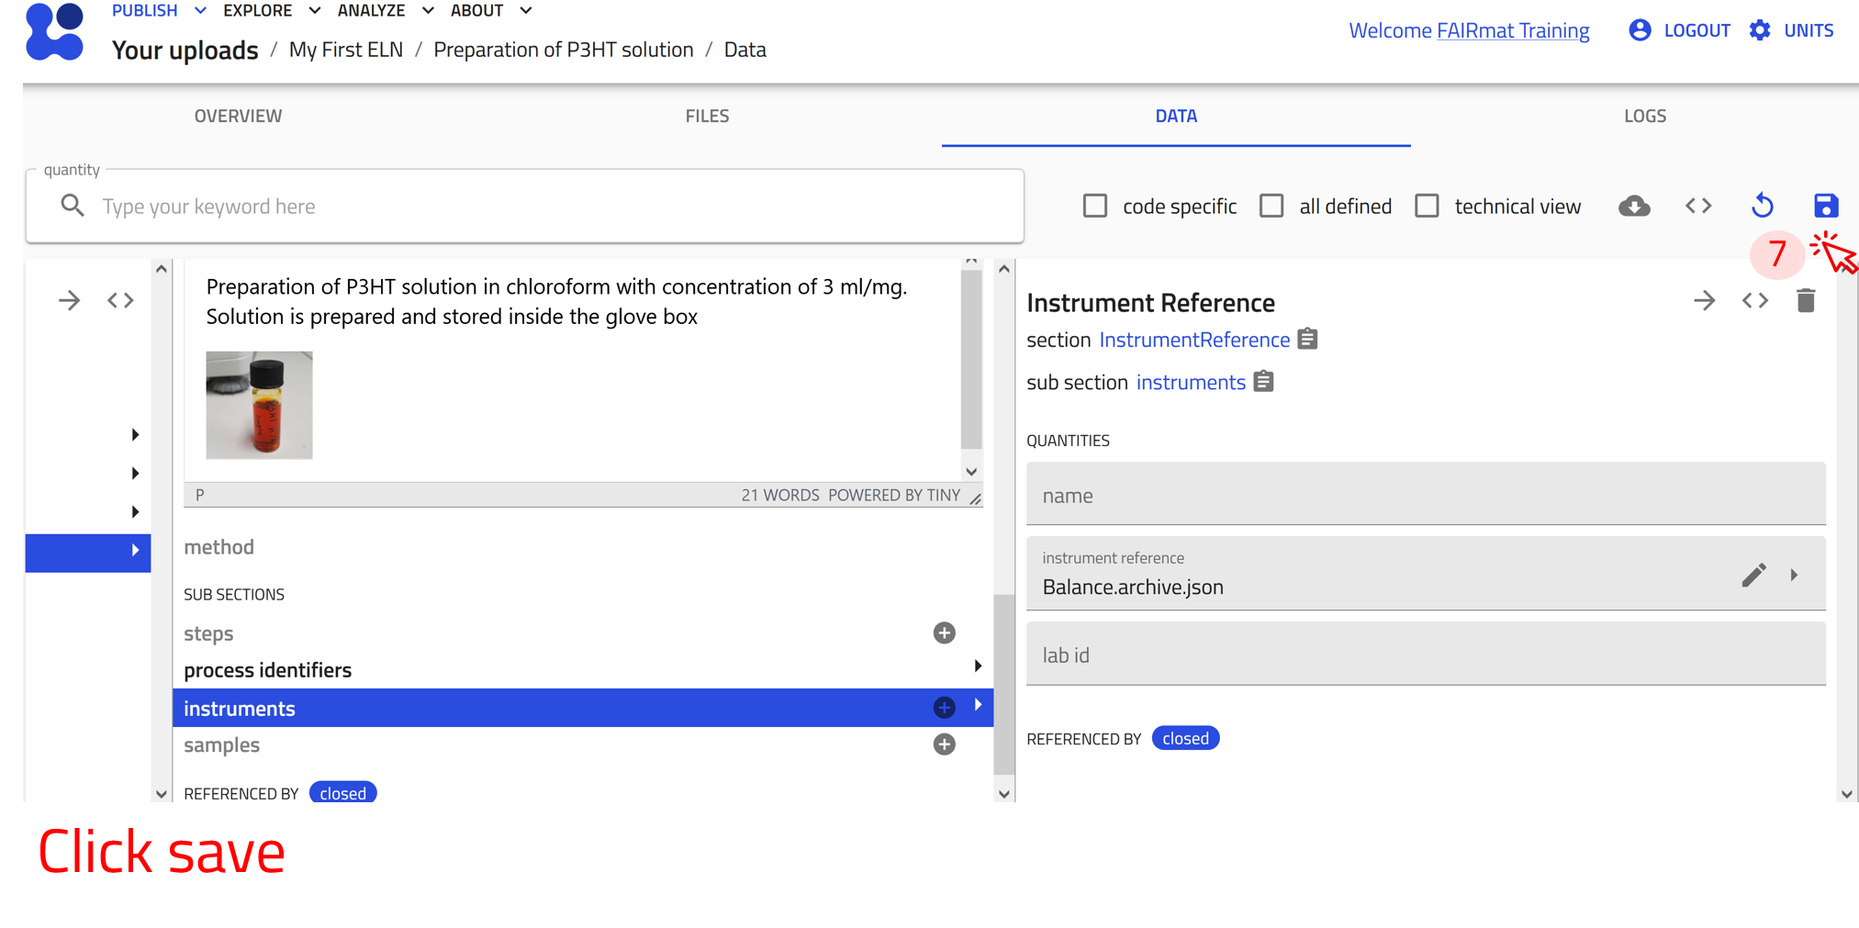Viewport: 1859px width, 928px height.
Task: Copy the InstrumentReference section clipboard icon
Action: [x=1308, y=340]
